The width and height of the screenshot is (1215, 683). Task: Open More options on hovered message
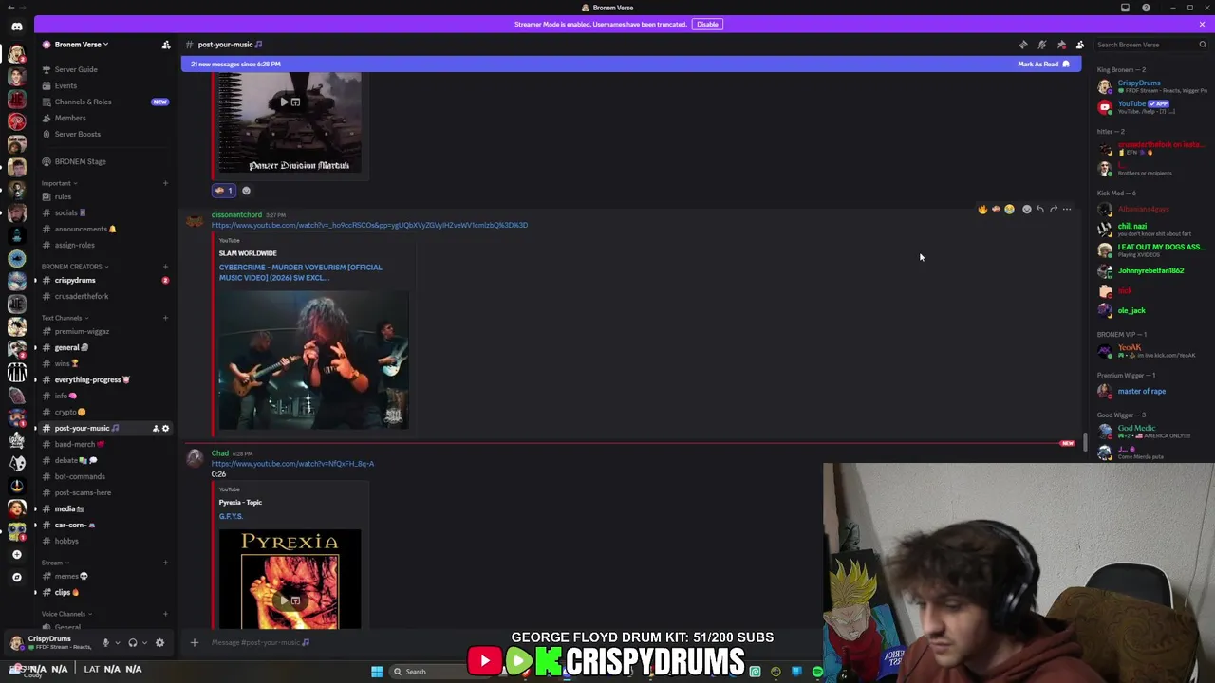coord(1067,210)
